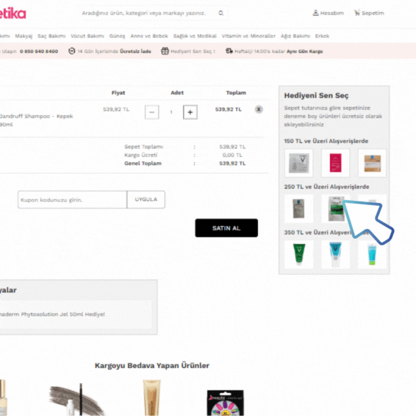
Task: Open the mascara product thumbnail
Action: [76, 399]
